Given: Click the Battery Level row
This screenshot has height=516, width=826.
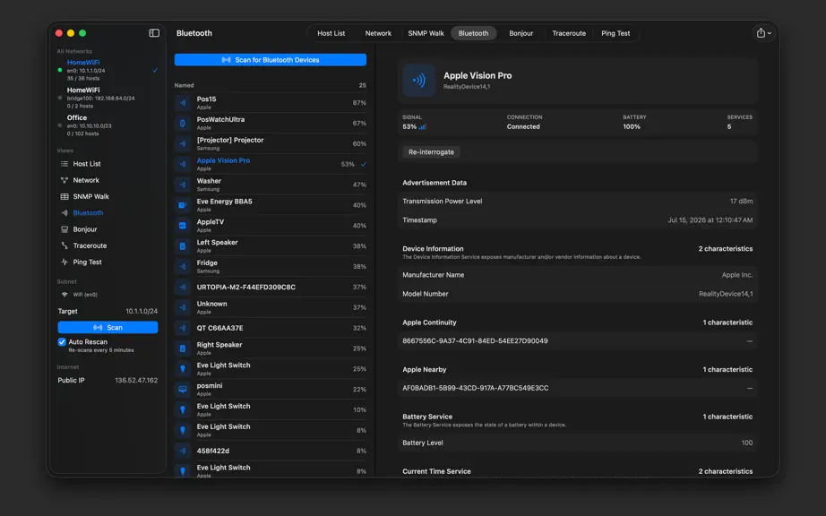Looking at the screenshot, I should pos(577,443).
